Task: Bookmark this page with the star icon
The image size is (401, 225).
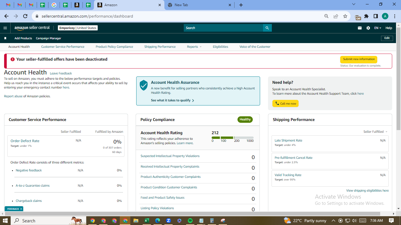Action: (x=345, y=16)
